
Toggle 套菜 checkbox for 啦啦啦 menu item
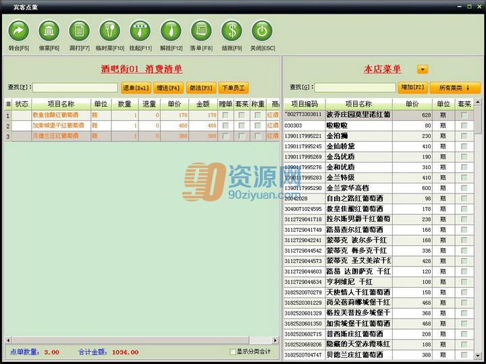[x=464, y=125]
